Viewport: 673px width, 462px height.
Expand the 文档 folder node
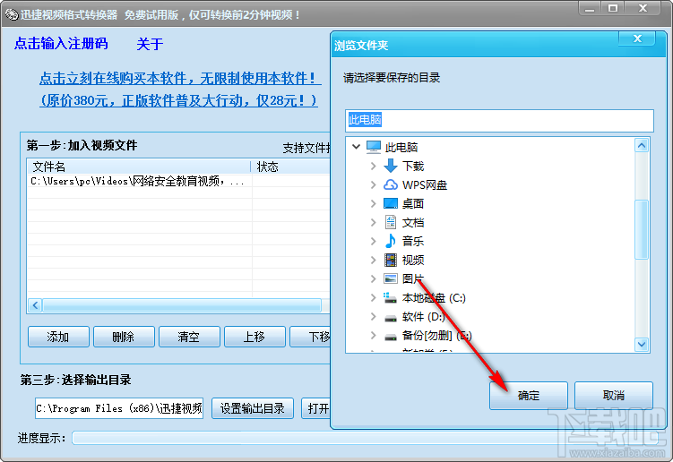(x=373, y=222)
